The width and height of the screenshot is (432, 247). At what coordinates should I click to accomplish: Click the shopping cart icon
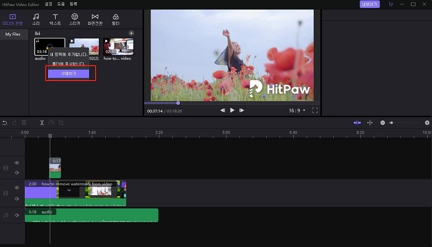391,4
